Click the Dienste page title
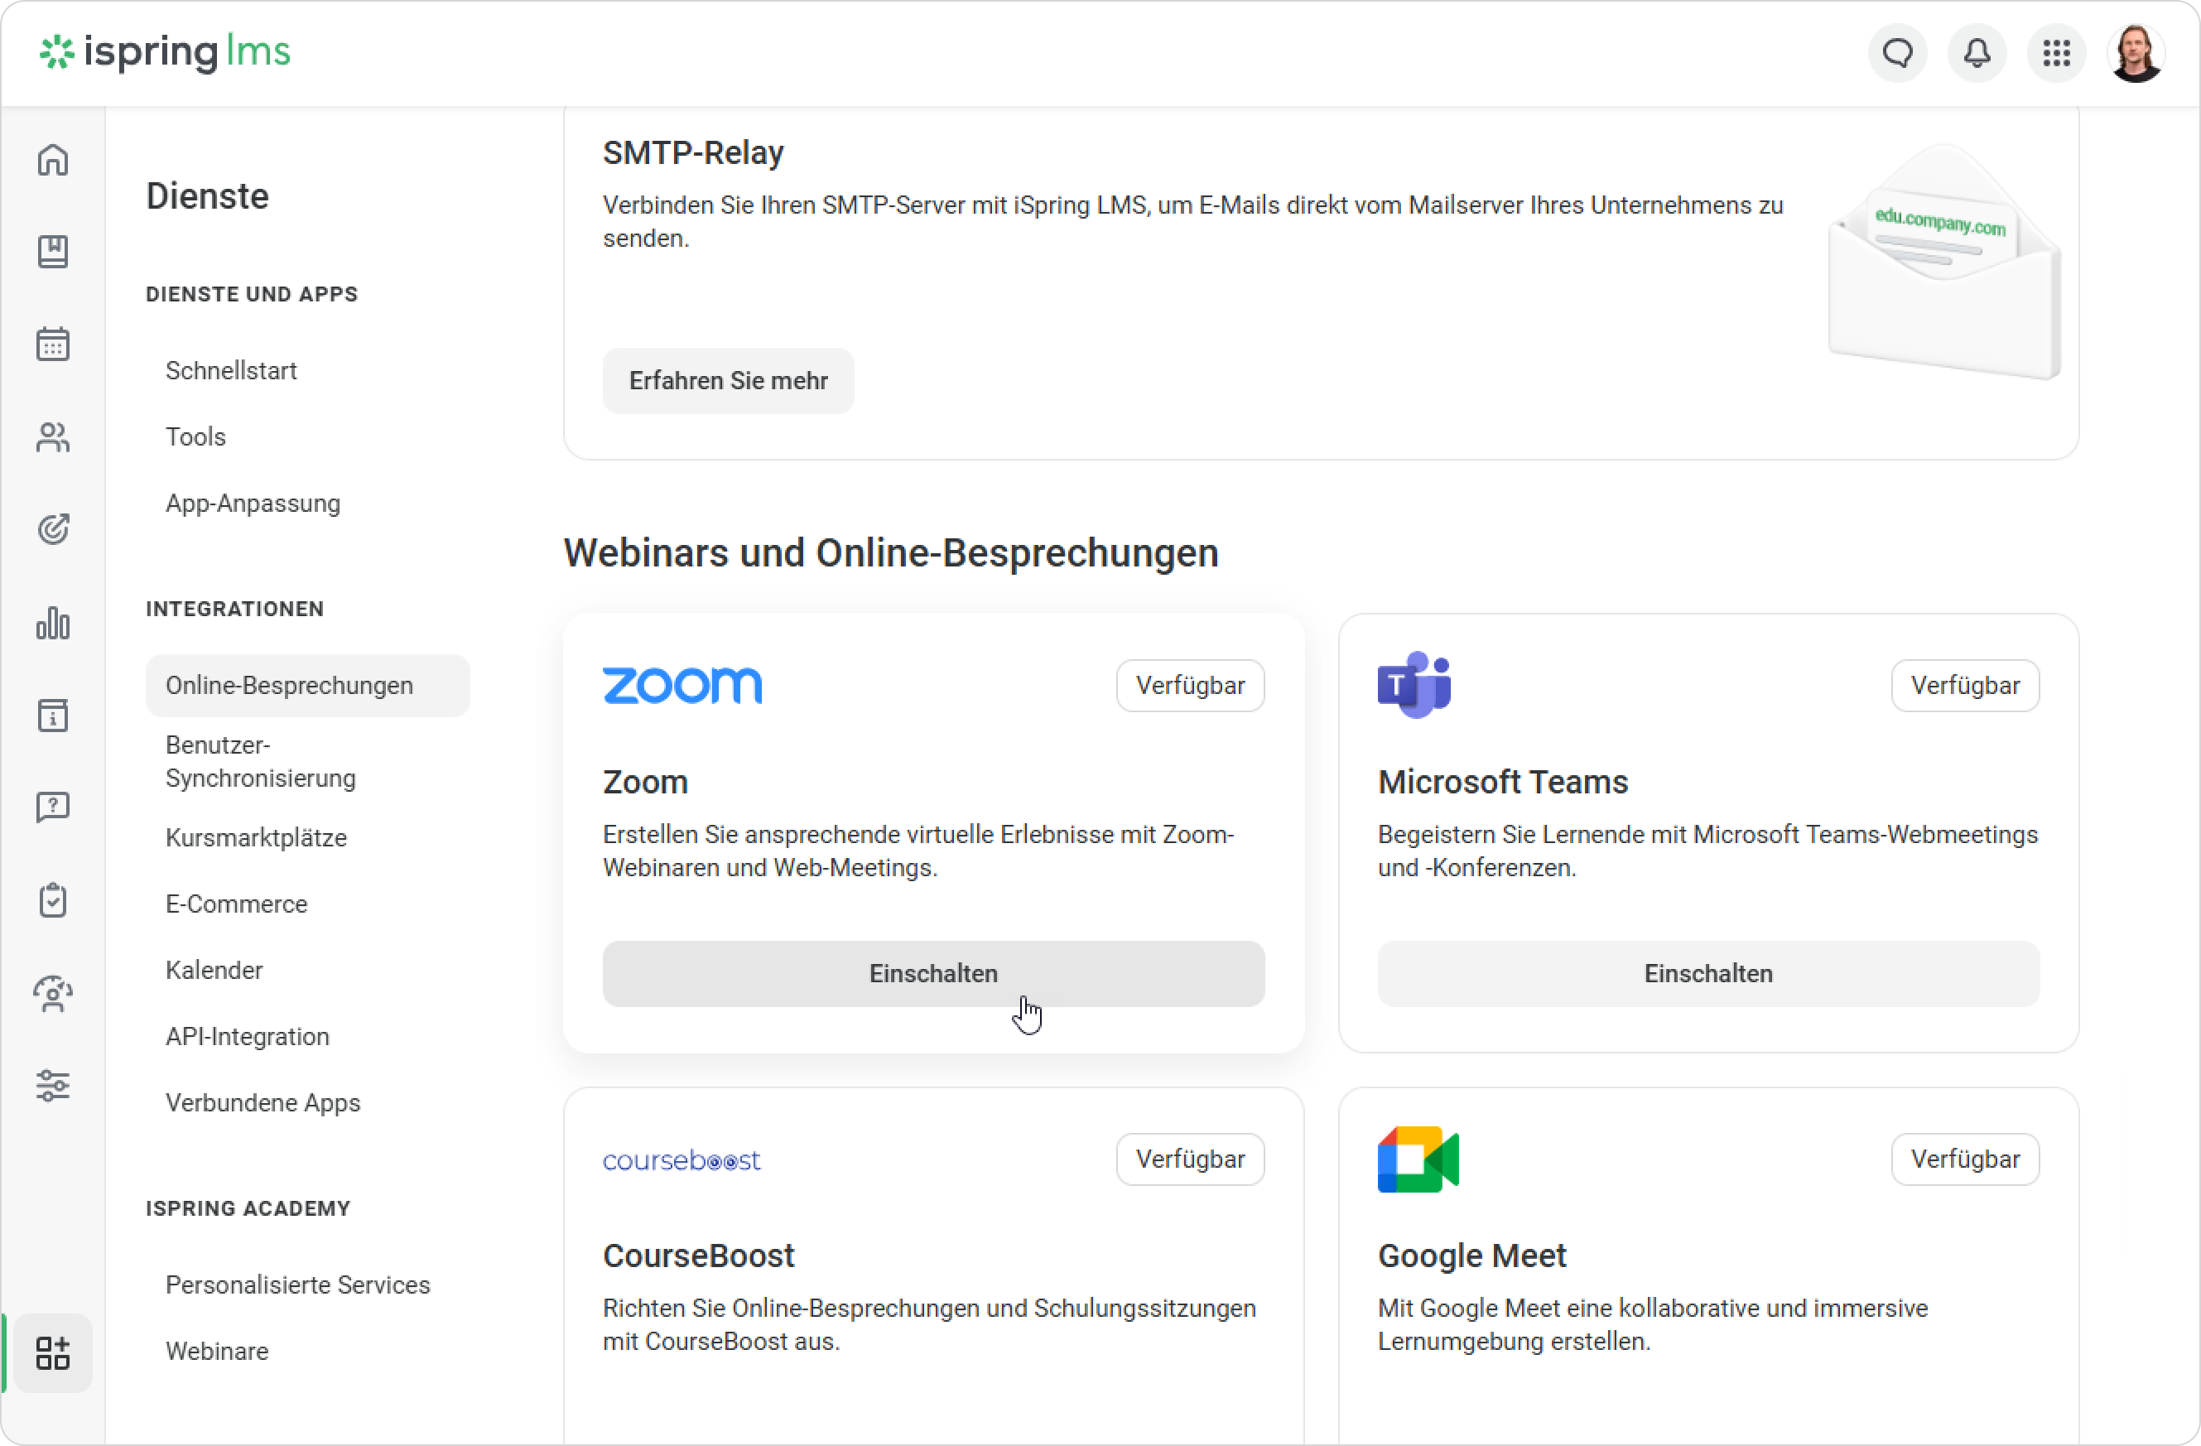 point(207,196)
